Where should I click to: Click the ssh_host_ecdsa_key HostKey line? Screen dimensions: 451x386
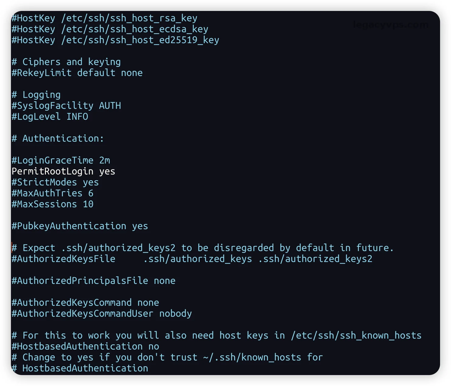pos(110,29)
